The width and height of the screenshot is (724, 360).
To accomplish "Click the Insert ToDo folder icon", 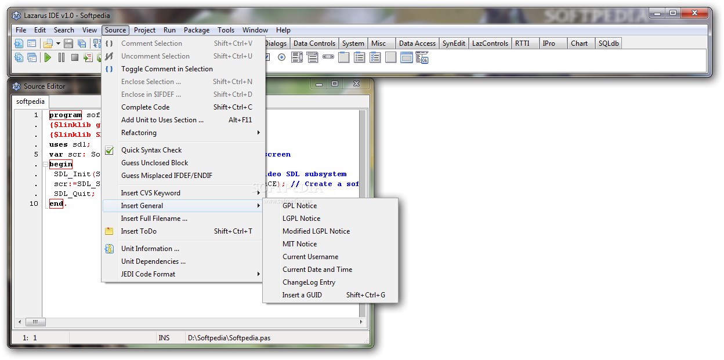I will point(109,231).
